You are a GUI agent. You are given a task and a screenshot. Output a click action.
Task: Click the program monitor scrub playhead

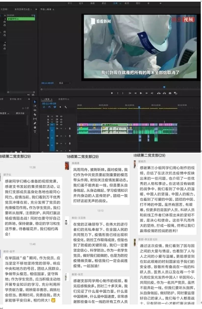point(164,87)
